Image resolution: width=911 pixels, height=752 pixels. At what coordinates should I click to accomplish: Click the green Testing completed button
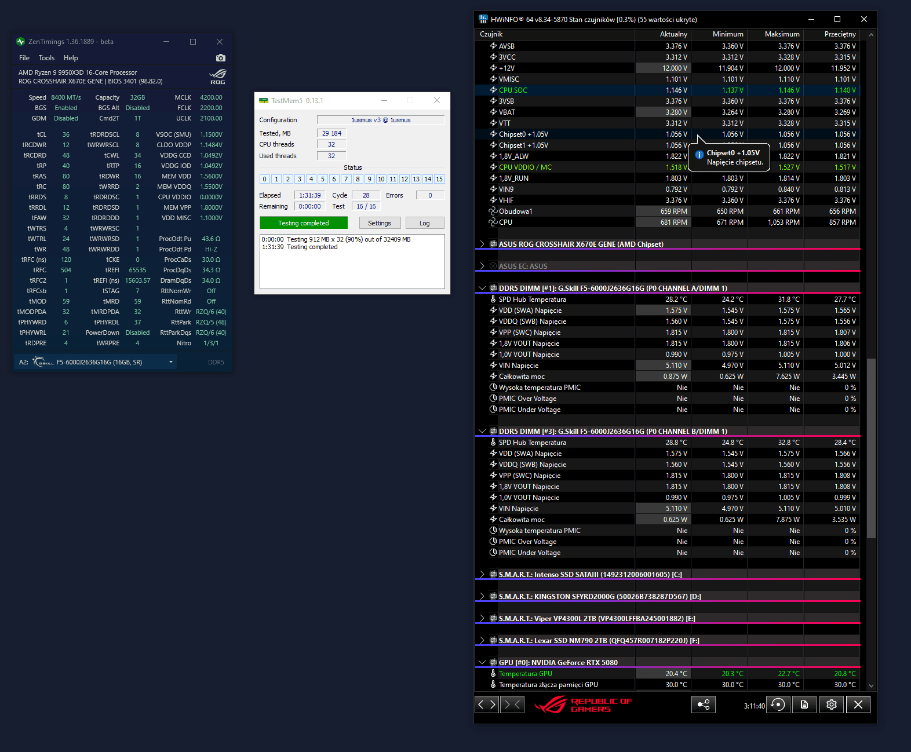(x=304, y=223)
